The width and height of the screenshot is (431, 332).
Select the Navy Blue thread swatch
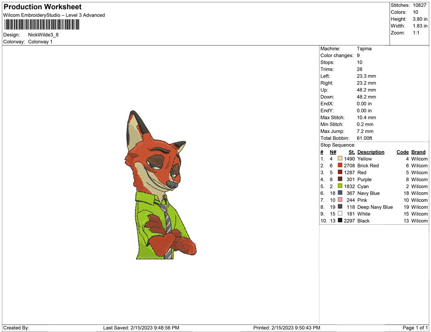coord(340,193)
